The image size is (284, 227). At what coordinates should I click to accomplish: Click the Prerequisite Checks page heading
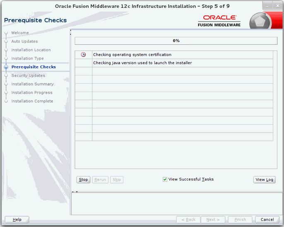35,20
